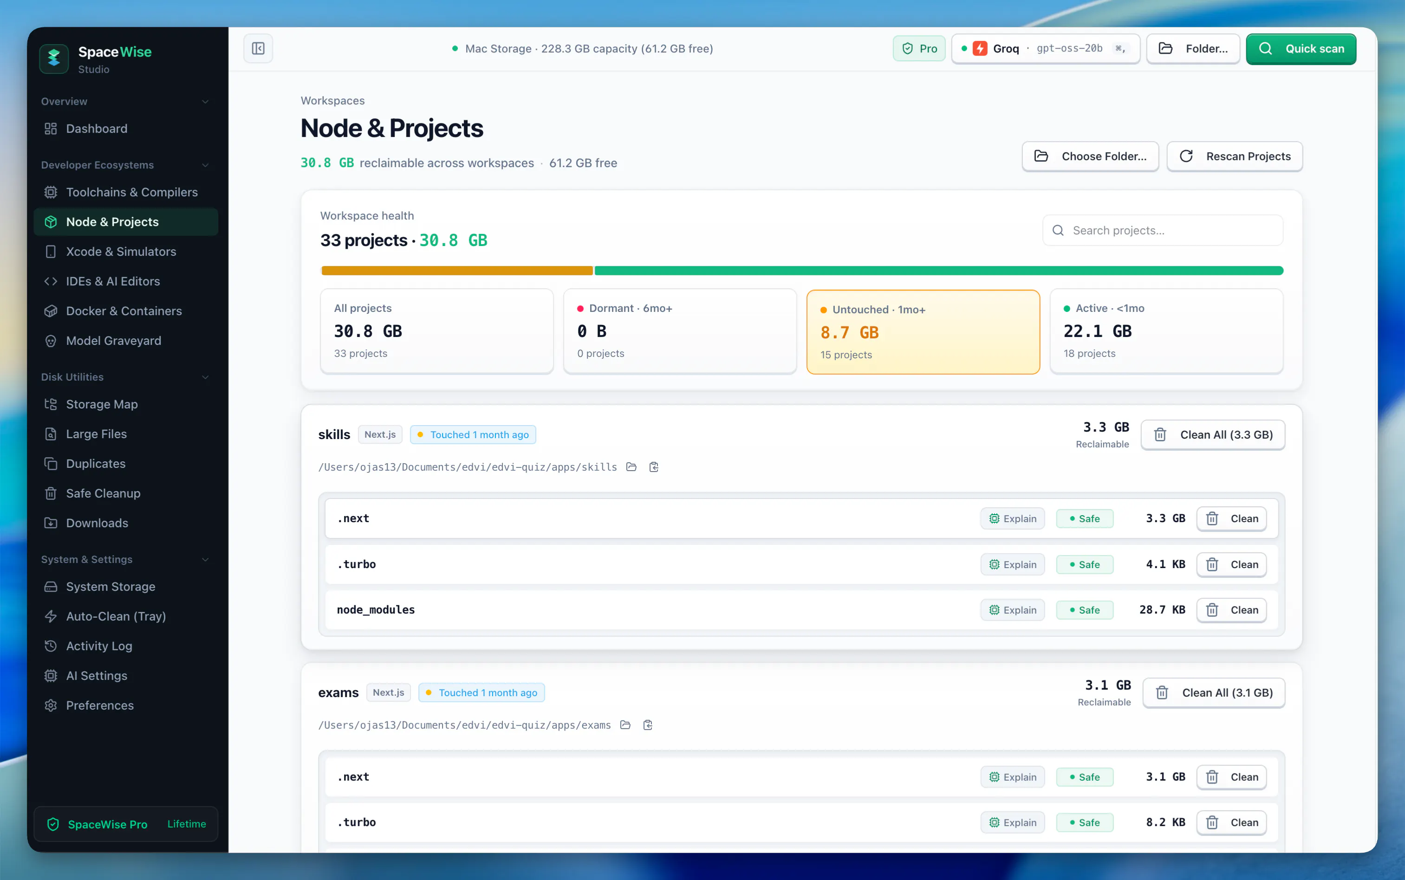The width and height of the screenshot is (1405, 880).
Task: View the Activity Log
Action: (126, 646)
